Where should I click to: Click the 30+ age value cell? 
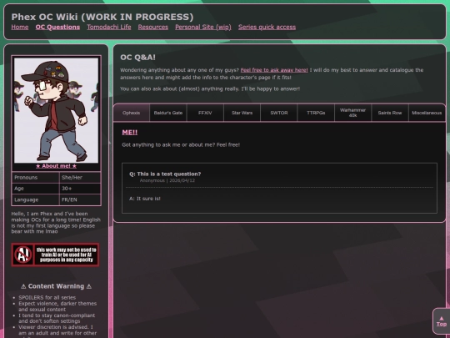(80, 189)
